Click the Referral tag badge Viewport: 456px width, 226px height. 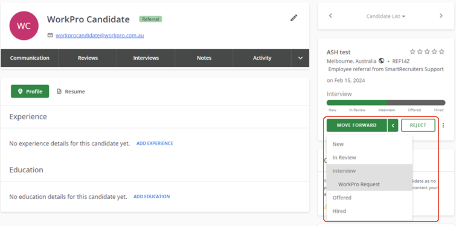150,19
